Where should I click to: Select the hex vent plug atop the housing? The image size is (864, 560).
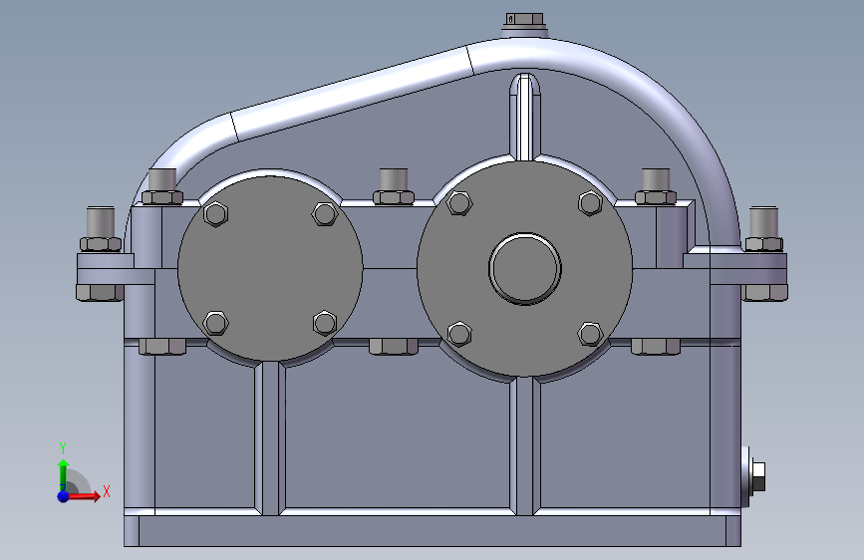point(524,20)
